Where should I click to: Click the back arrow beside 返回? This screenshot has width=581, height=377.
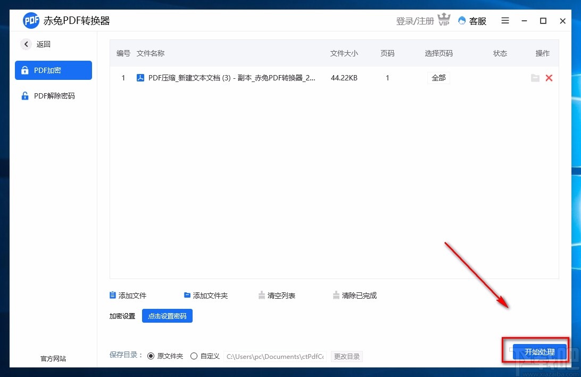(26, 44)
